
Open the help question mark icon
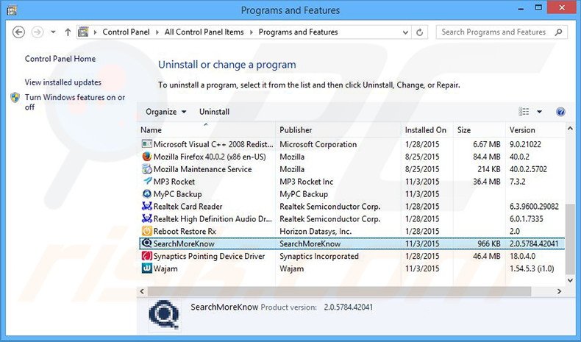[560, 112]
